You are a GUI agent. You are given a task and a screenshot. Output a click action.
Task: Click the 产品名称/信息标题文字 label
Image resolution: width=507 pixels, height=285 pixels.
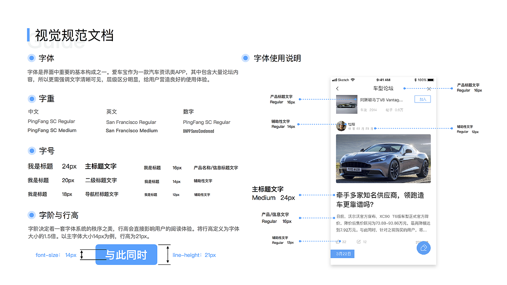click(216, 168)
